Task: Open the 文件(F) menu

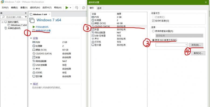Action: (5, 7)
